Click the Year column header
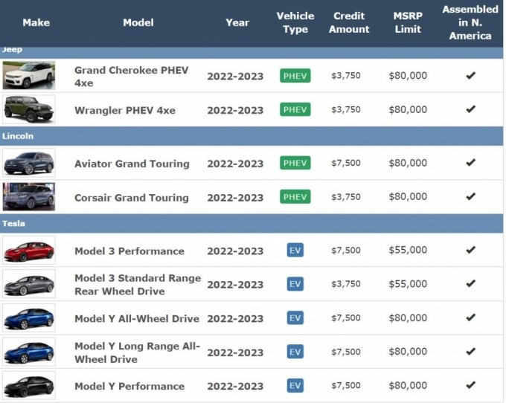This screenshot has height=403, width=506. 237,22
